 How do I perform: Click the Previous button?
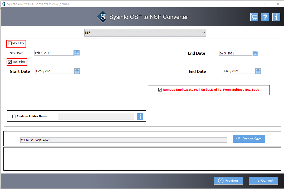pos(228,181)
